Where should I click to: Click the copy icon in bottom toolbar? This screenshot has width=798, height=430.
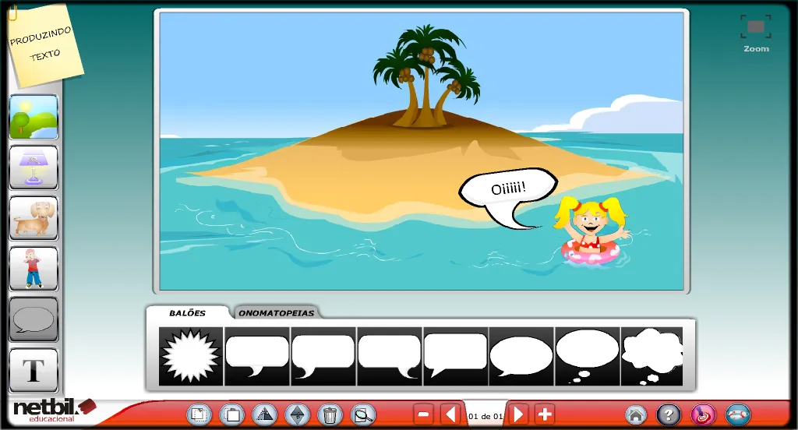(199, 414)
